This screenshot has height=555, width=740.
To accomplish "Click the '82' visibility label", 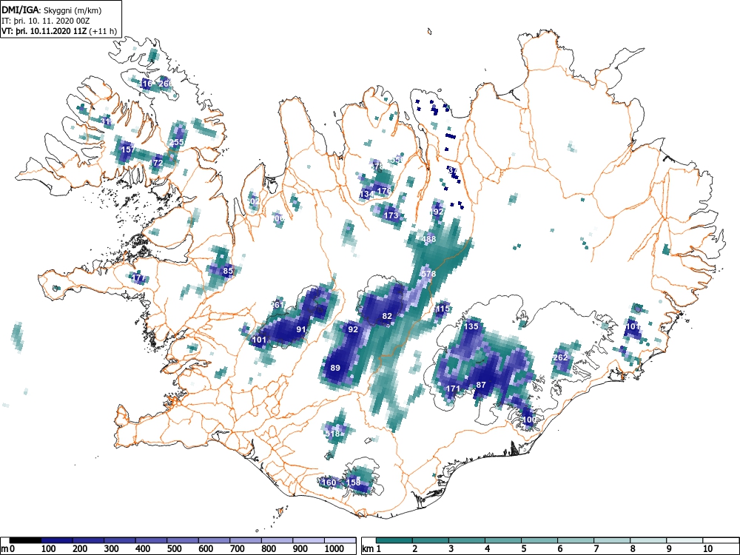I will [x=387, y=316].
